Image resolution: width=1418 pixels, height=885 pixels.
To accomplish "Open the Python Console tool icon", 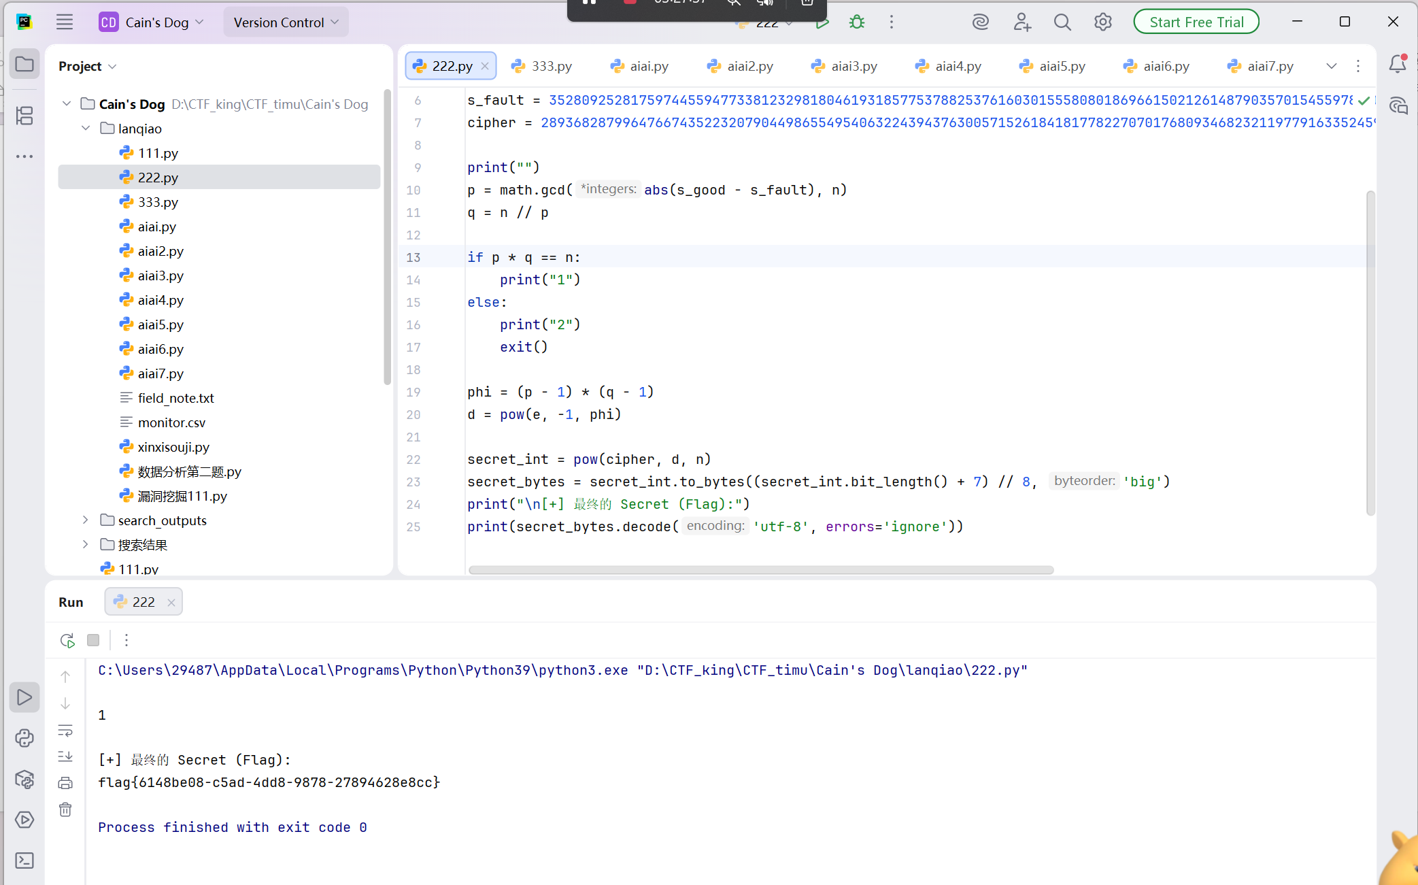I will click(x=24, y=738).
